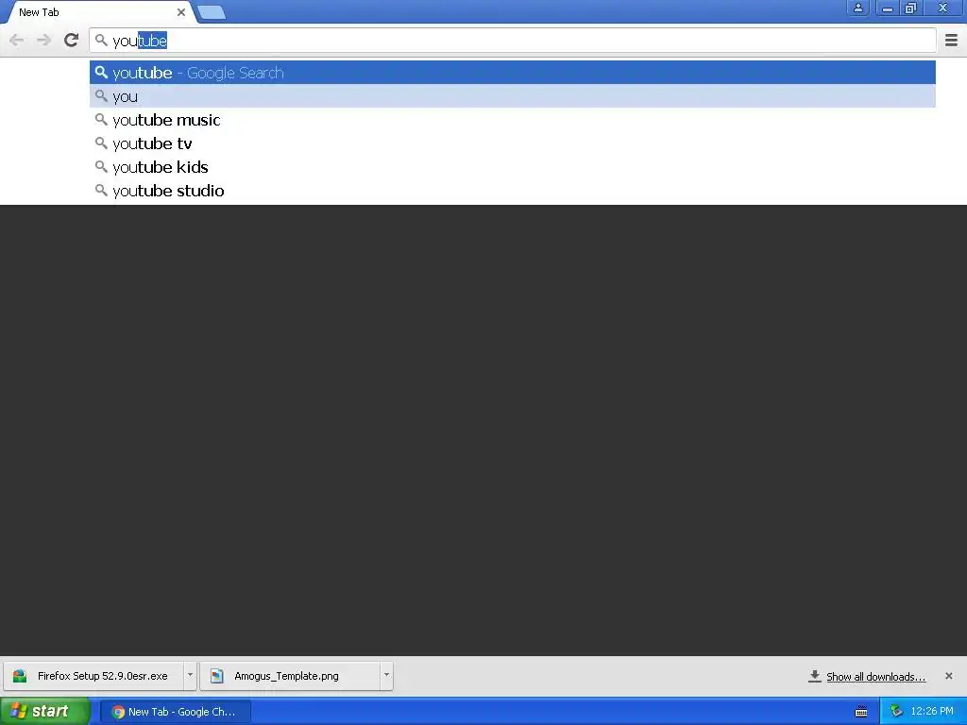Click the Amogus_Template.png file icon
Image resolution: width=967 pixels, height=725 pixels.
[216, 676]
